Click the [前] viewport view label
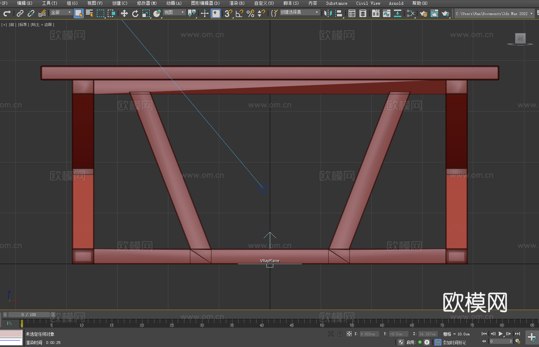Screen dimensions: 539x347 tap(12, 25)
